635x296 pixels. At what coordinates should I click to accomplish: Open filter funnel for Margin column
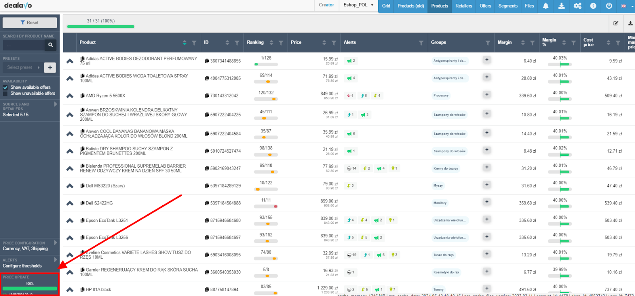[532, 43]
